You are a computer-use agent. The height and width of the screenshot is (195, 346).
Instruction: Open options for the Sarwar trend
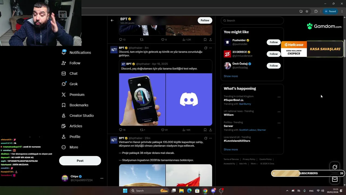[279, 123]
